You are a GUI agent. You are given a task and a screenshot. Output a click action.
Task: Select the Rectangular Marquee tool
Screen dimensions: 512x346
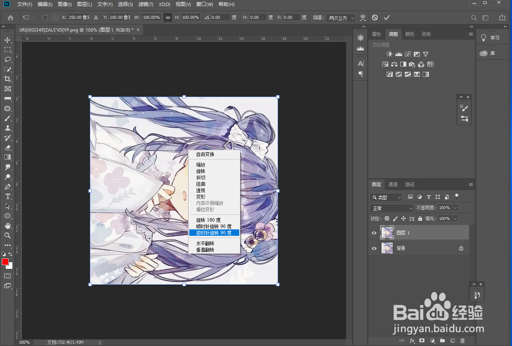coord(8,50)
